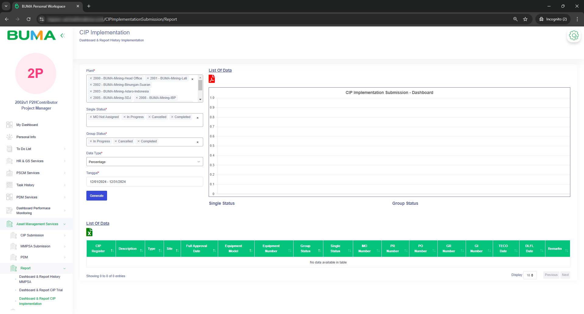
Task: Open Dashboard & Report CIP Trial
Action: click(41, 290)
